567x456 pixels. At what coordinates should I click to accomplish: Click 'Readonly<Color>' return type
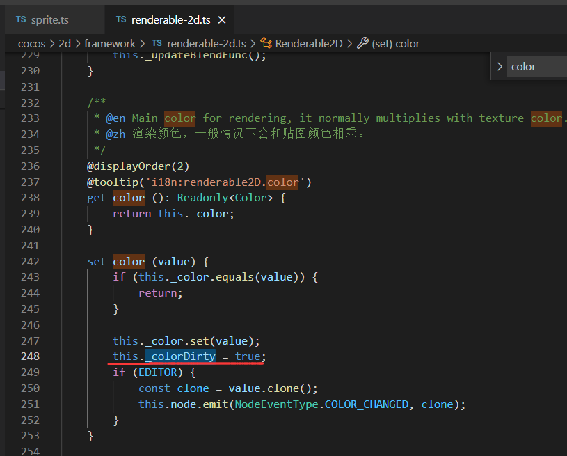[x=225, y=198]
